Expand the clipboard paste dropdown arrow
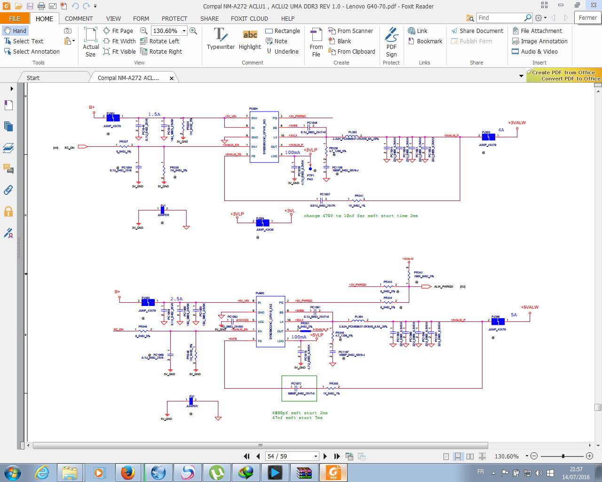 click(73, 41)
